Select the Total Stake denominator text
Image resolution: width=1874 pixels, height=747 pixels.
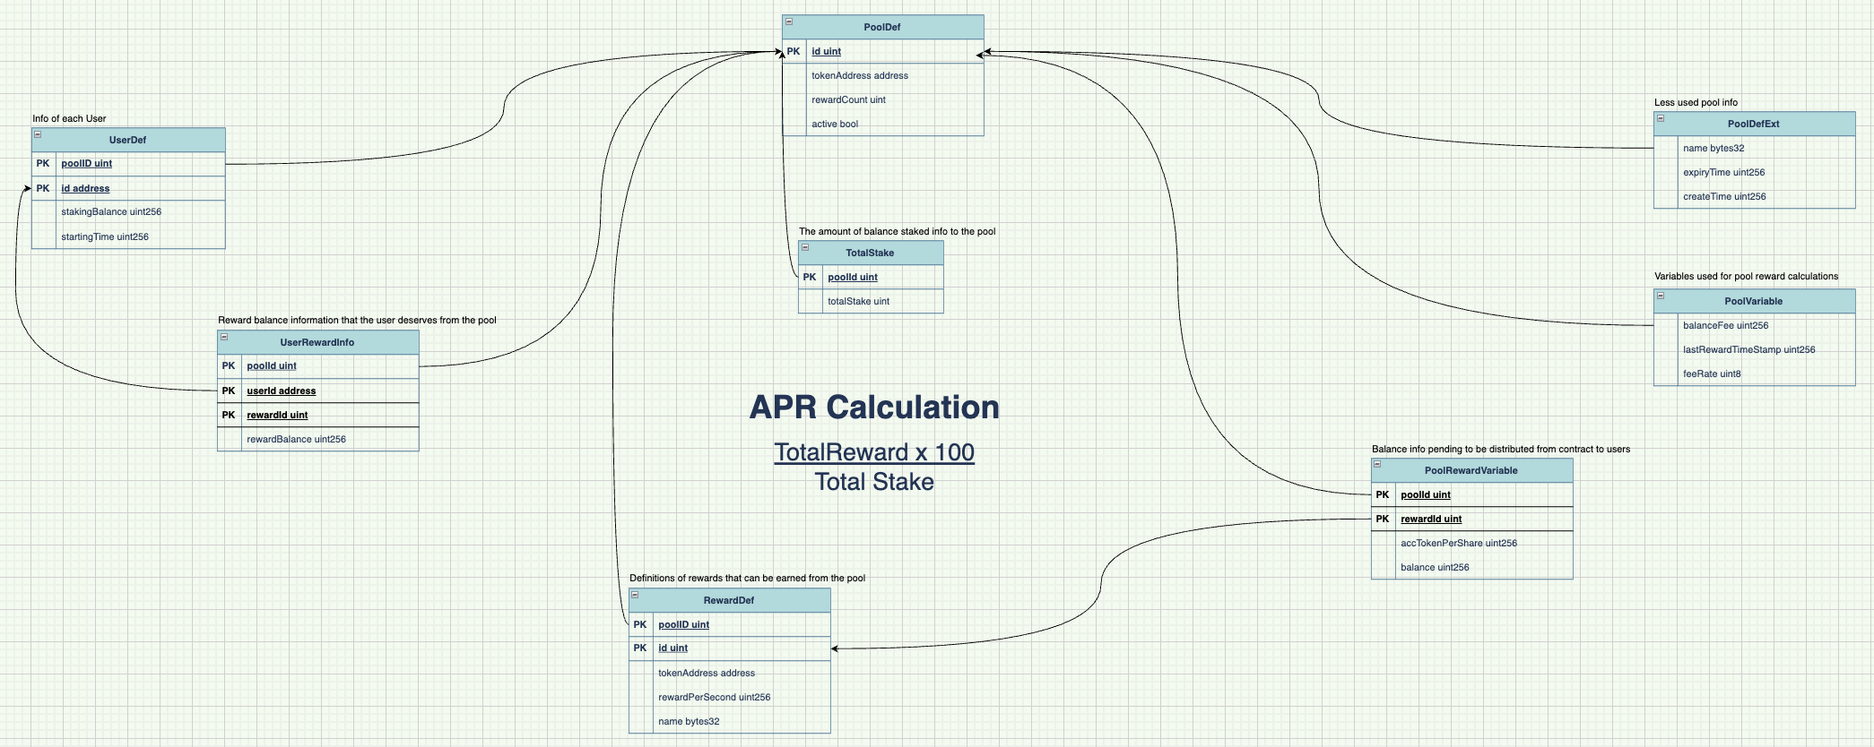pyautogui.click(x=874, y=482)
